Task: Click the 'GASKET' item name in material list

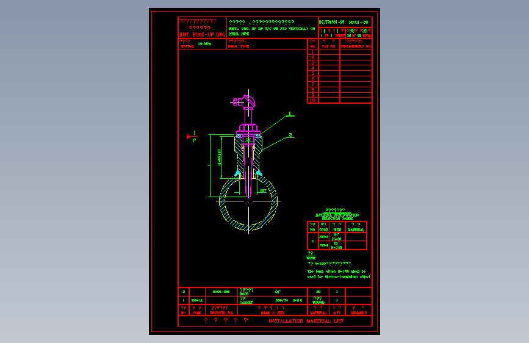Action: (x=246, y=303)
